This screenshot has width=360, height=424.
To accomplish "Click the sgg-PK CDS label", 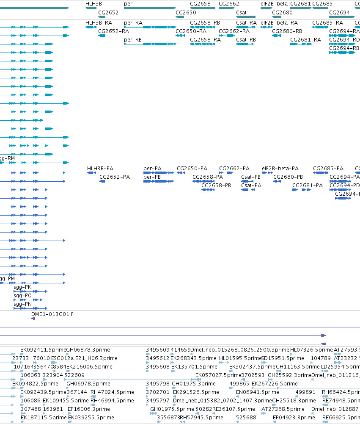I will tap(22, 287).
